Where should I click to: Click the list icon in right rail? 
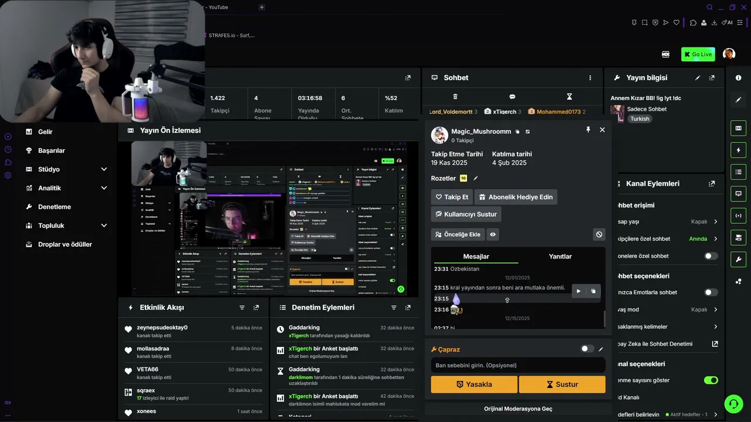point(738,172)
